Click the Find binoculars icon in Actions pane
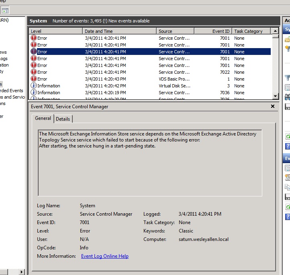290x275 pixels. click(288, 97)
